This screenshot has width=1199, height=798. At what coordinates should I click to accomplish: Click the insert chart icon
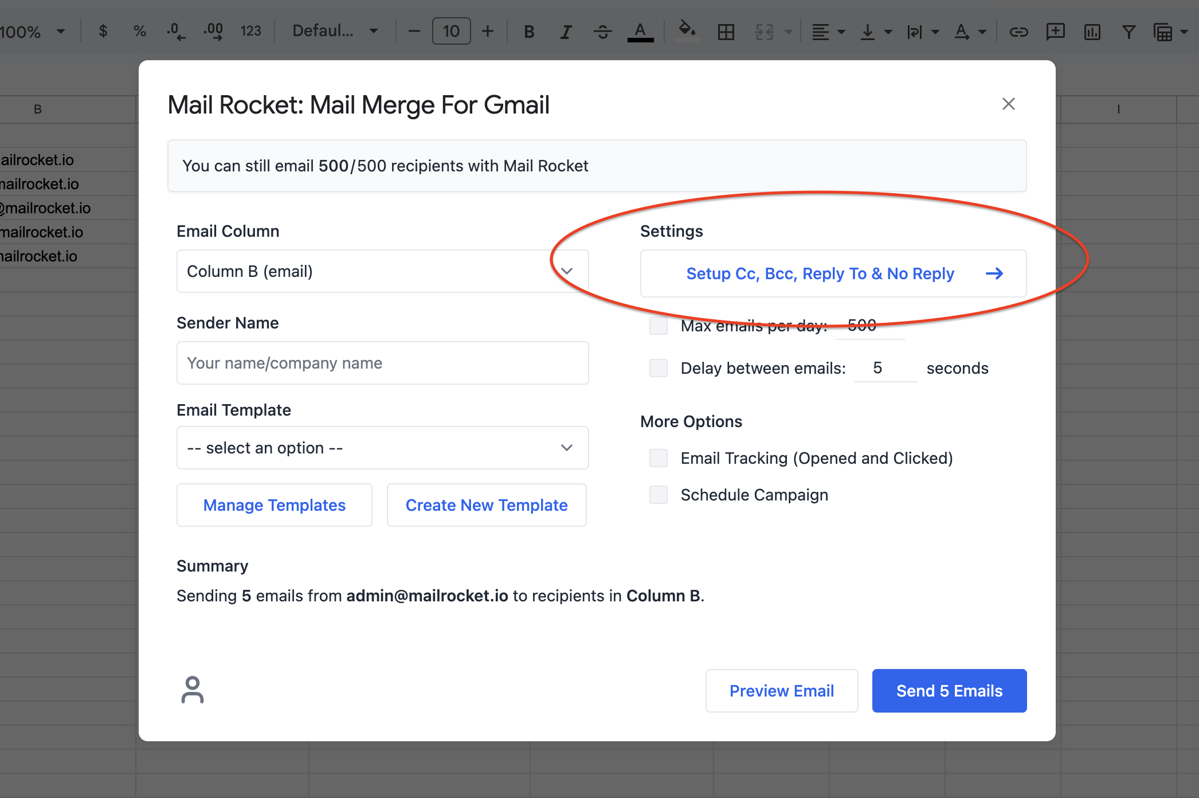tap(1092, 32)
